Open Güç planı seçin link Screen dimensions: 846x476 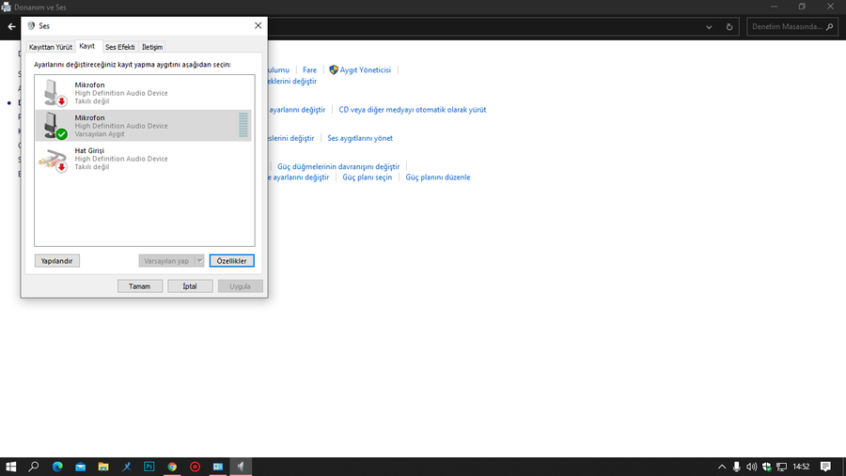tap(367, 177)
